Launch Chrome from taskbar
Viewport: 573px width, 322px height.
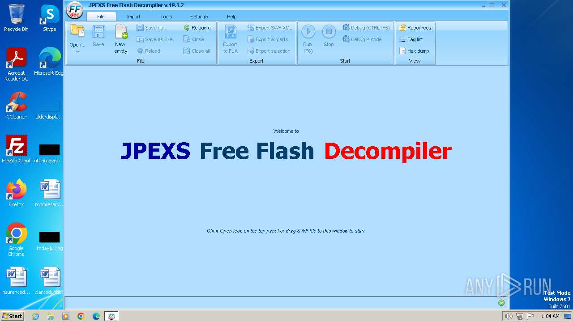(x=81, y=316)
